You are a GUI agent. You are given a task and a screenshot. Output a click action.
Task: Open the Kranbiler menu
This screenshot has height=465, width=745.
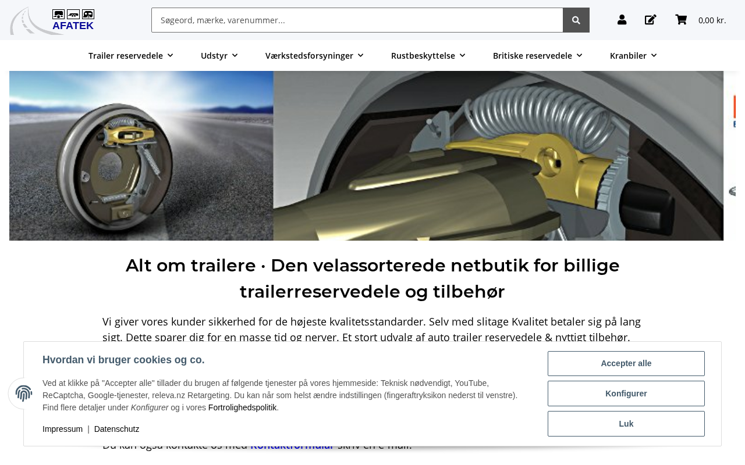tap(633, 56)
